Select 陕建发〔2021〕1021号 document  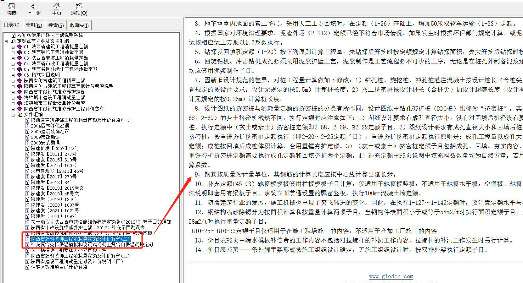coord(55,210)
